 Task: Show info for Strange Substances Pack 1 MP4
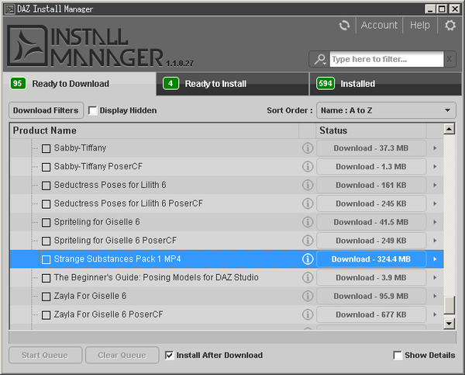[308, 259]
